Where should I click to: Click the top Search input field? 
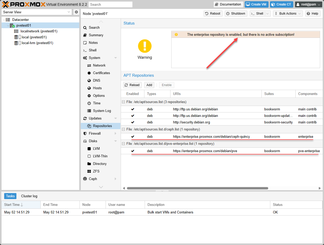click(x=111, y=4)
